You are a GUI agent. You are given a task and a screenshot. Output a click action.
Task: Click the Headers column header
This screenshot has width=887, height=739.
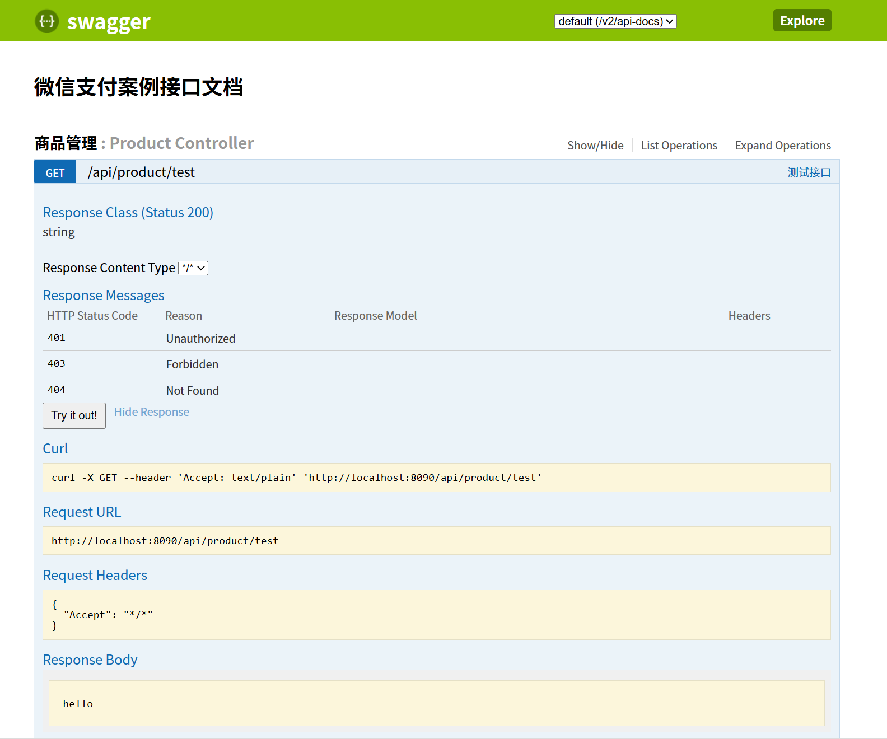click(x=749, y=316)
